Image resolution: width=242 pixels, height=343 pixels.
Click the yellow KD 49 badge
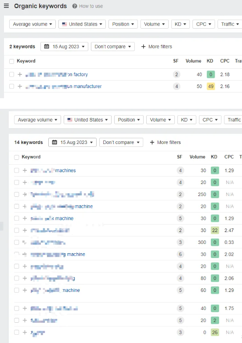pyautogui.click(x=211, y=86)
